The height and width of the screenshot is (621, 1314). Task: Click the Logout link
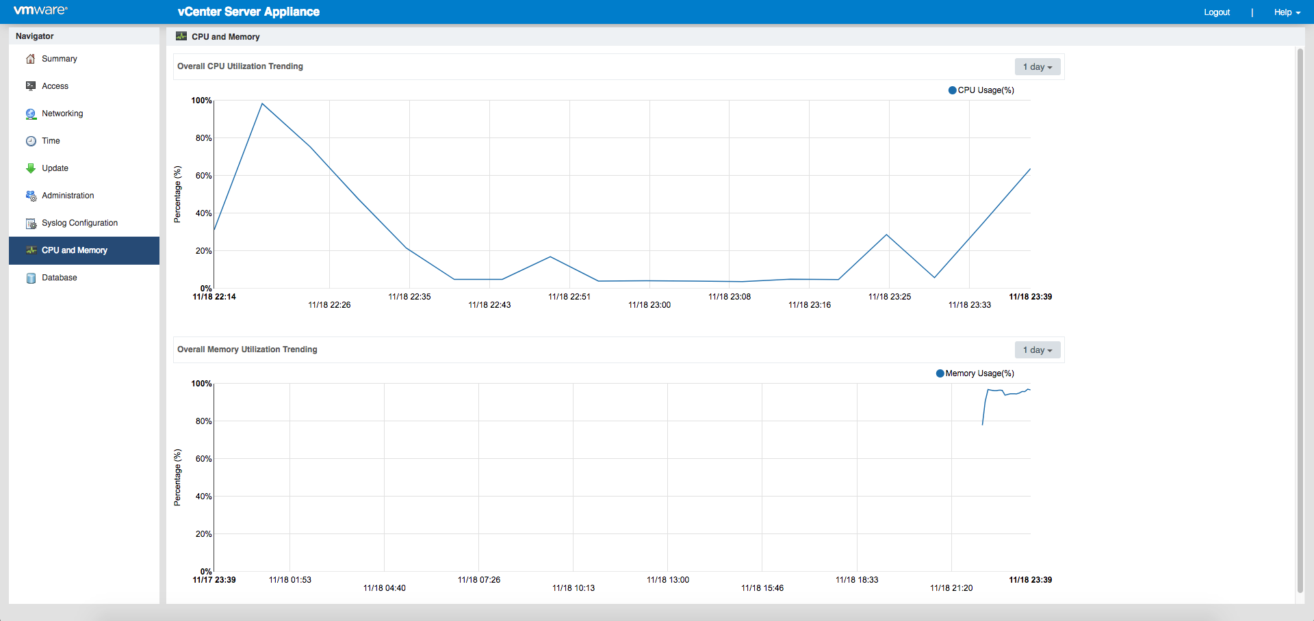(x=1217, y=12)
